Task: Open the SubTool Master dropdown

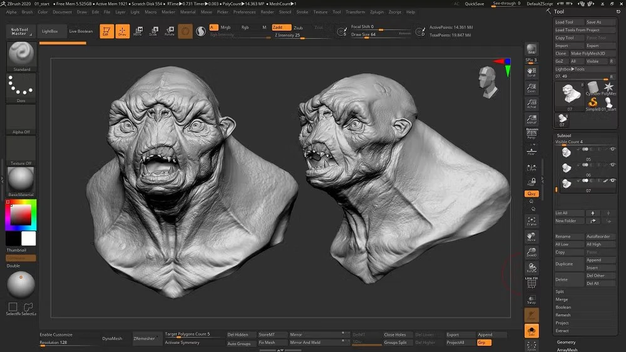Action: tap(19, 31)
